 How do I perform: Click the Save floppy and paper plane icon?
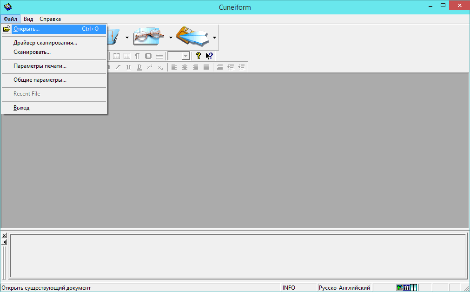coord(192,37)
